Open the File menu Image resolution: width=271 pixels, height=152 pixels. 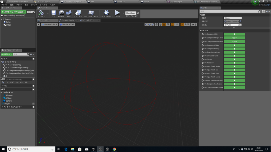point(4,5)
